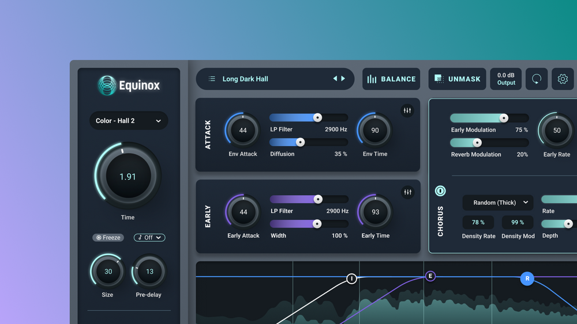Toggle the Chorus power button
Image resolution: width=577 pixels, height=324 pixels.
[x=440, y=191]
